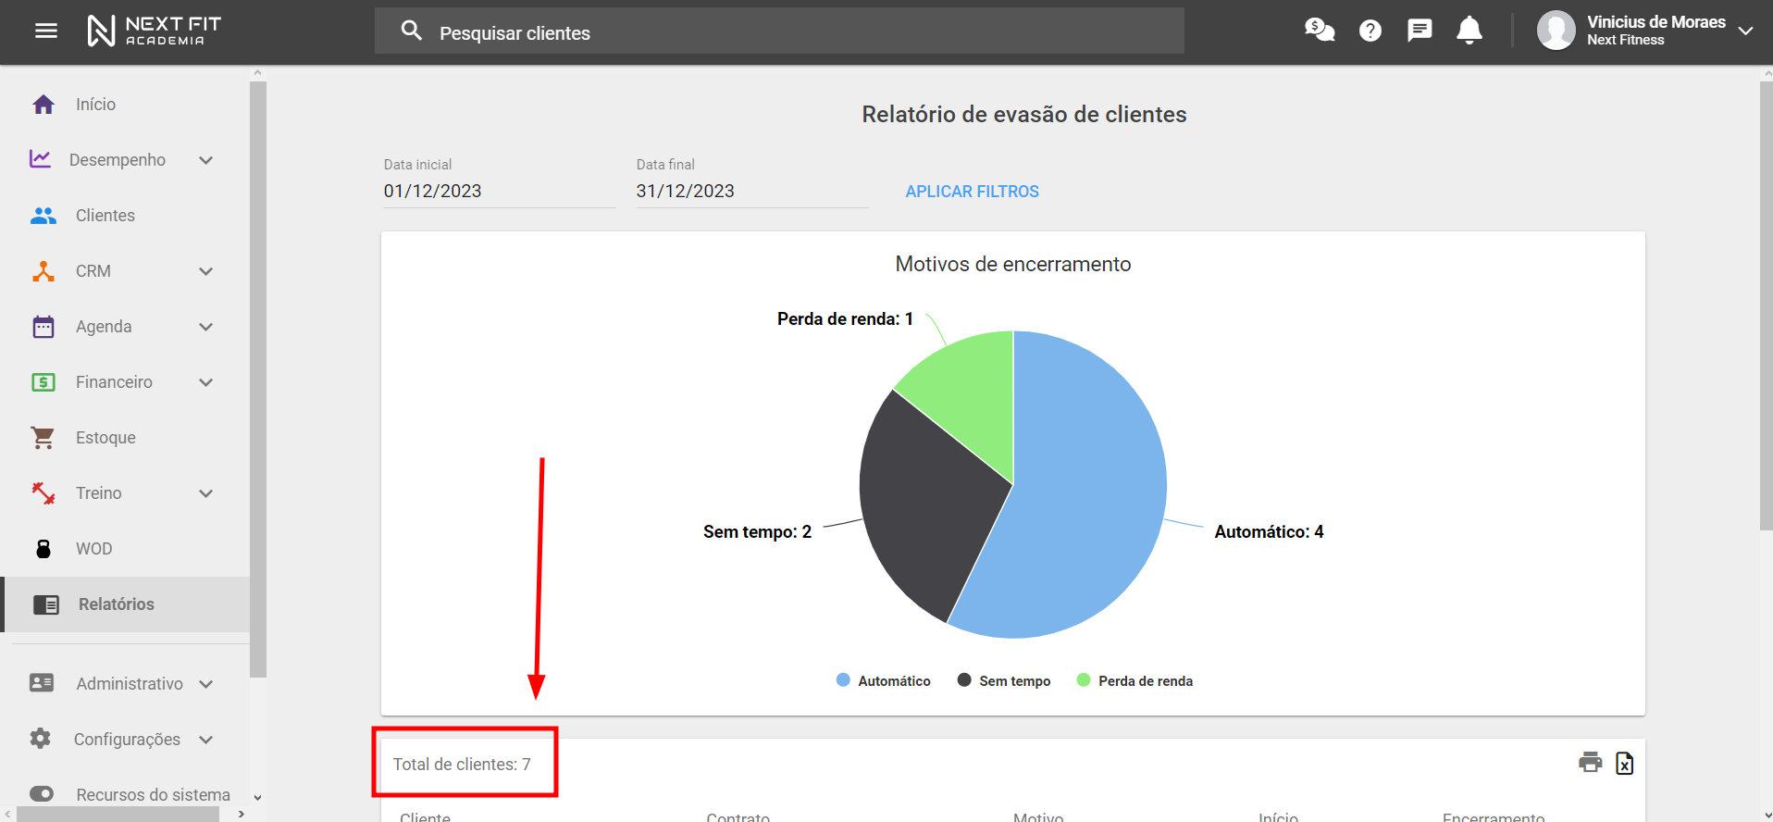The width and height of the screenshot is (1773, 822).
Task: Print the report with printer icon
Action: coord(1591,763)
